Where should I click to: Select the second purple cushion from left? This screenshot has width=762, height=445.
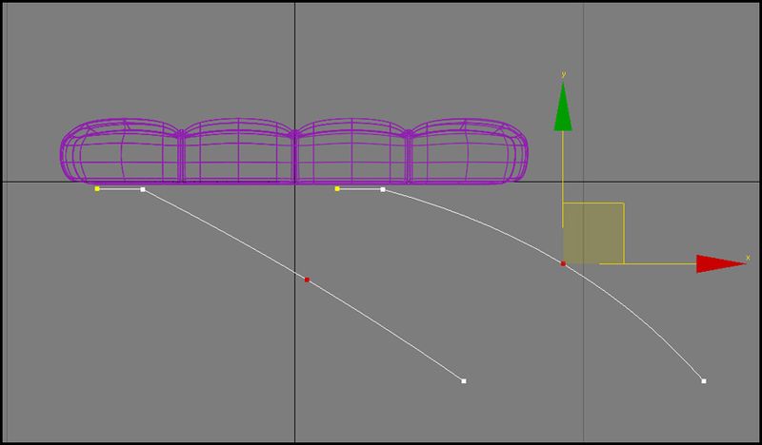click(238, 150)
